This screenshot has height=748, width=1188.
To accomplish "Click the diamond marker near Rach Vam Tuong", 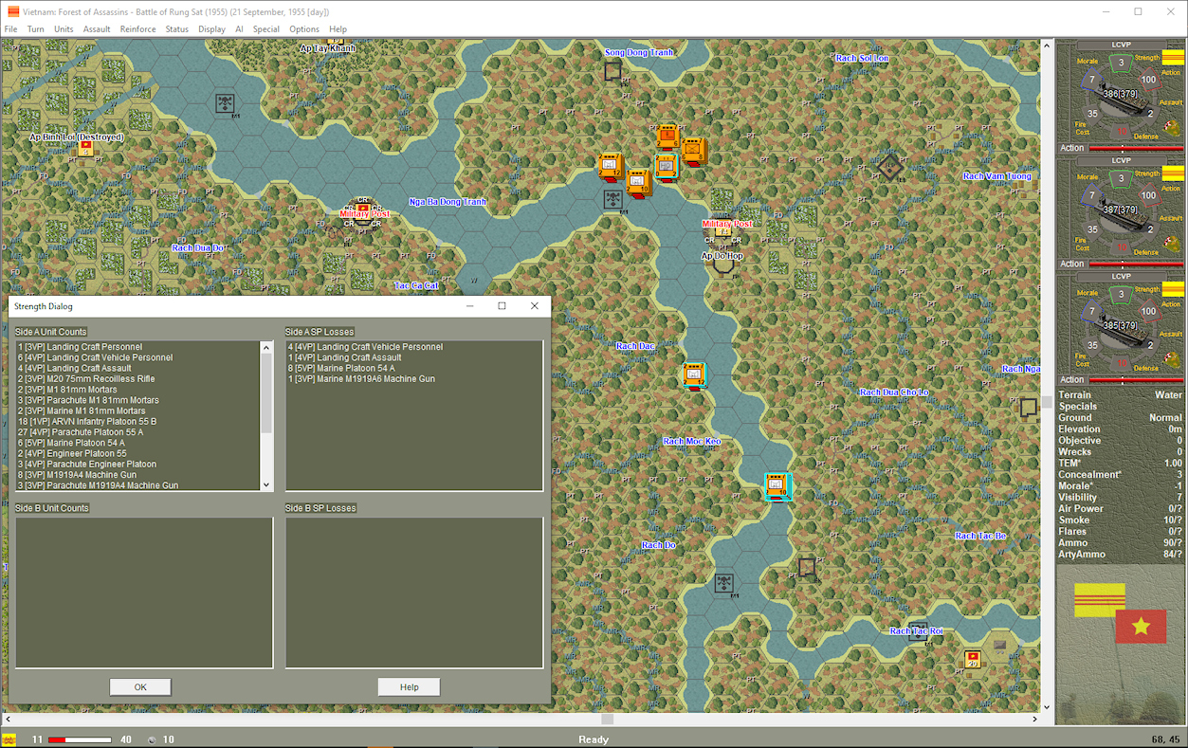I will (x=889, y=168).
